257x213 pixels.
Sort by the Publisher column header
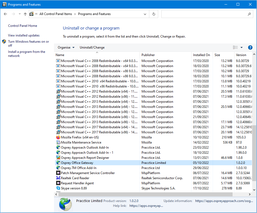tap(165, 55)
